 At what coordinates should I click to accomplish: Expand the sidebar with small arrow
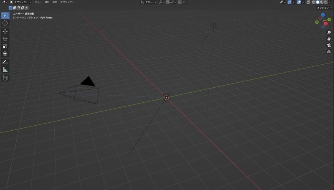click(x=333, y=15)
